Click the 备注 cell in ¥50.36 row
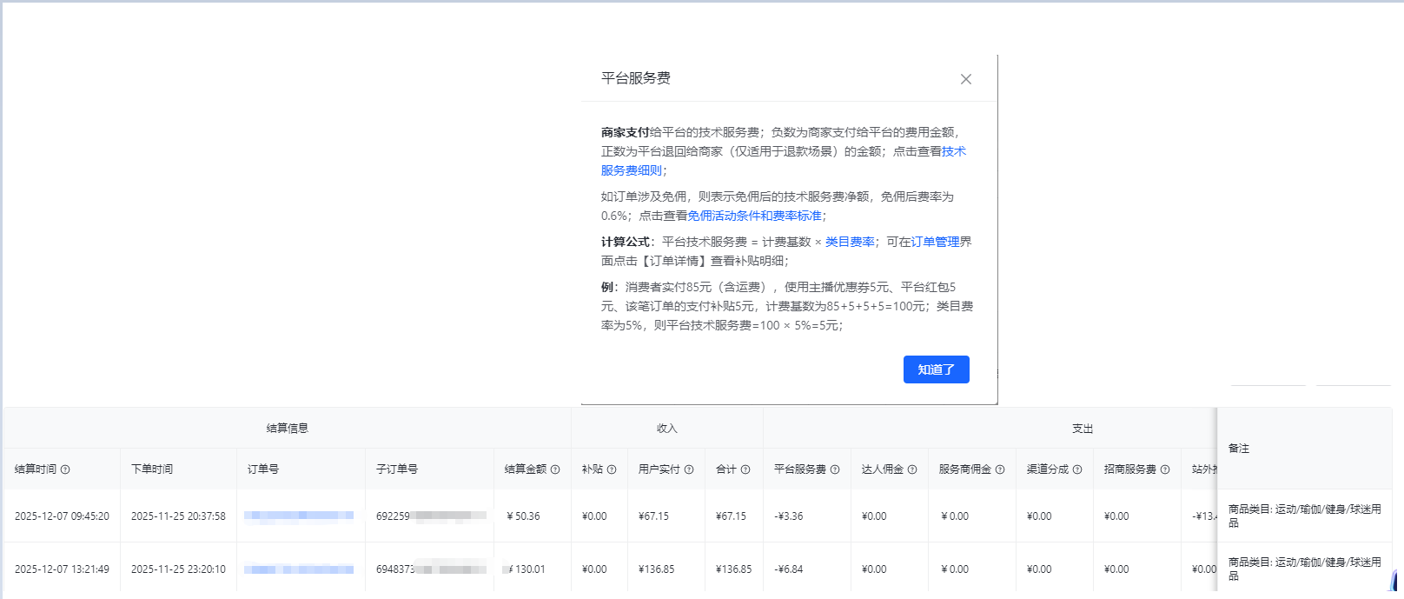The image size is (1404, 599). click(x=1304, y=516)
